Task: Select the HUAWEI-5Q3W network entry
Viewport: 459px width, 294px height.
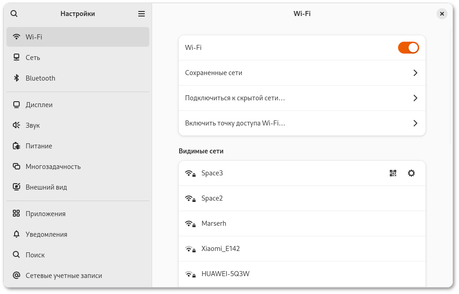Action: click(x=225, y=274)
